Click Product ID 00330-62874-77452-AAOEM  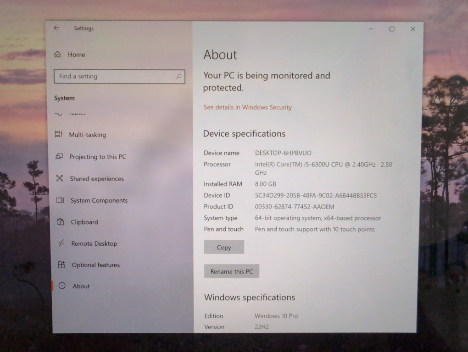[x=295, y=207]
